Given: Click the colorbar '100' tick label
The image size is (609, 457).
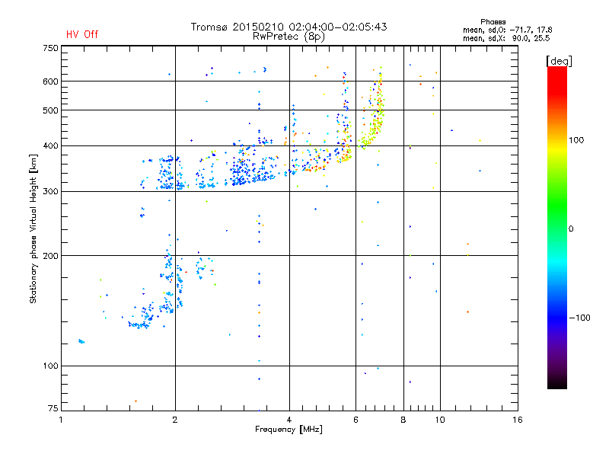Looking at the screenshot, I should 576,140.
